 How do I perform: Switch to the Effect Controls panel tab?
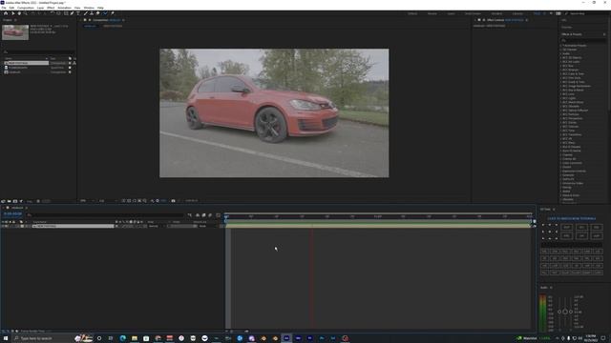[x=505, y=20]
